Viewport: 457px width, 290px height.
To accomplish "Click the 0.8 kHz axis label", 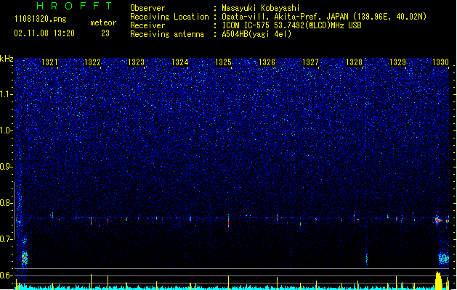I will pyautogui.click(x=7, y=203).
